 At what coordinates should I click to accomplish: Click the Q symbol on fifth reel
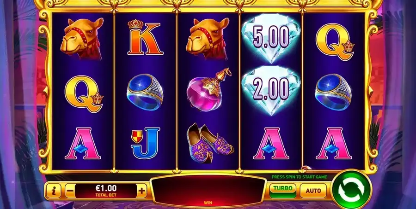pos(335,42)
